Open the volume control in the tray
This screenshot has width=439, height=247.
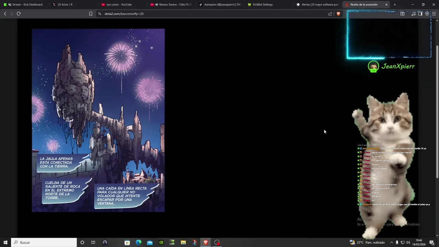click(x=408, y=242)
